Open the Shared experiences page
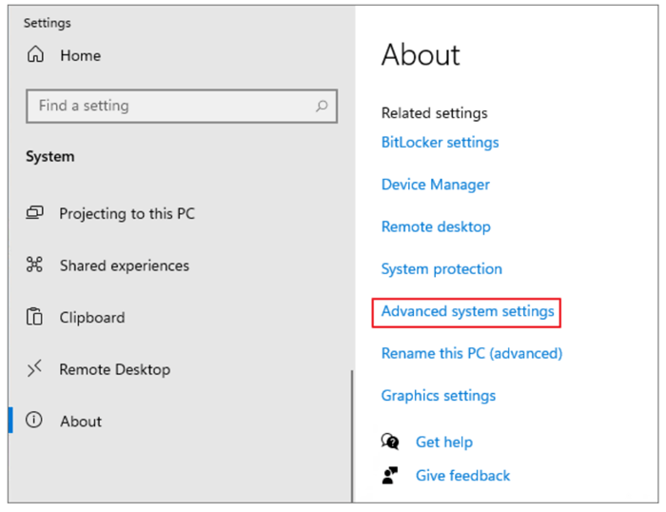Screen dimensions: 666x512 (x=125, y=266)
